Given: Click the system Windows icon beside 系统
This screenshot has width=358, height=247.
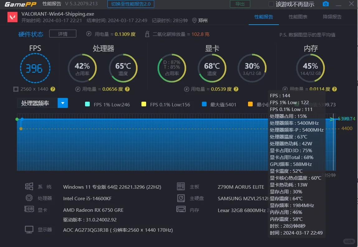Looking at the screenshot, I should pos(29,186).
